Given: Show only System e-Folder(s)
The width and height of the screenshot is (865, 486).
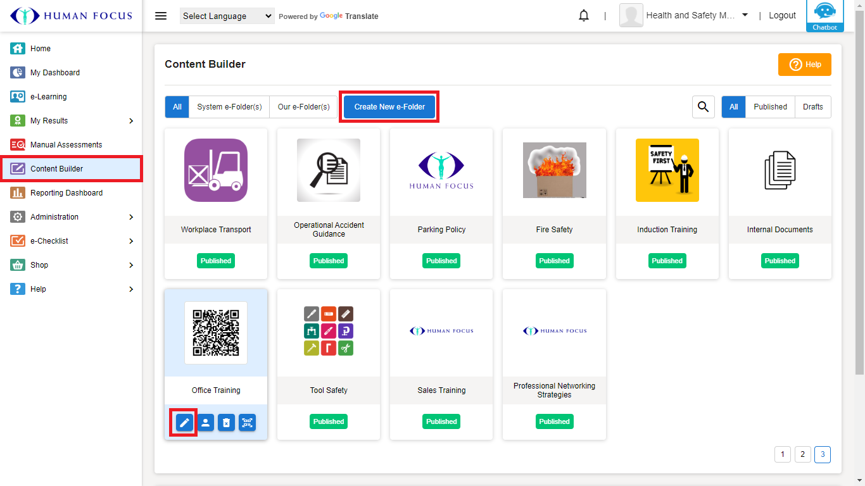Looking at the screenshot, I should (x=229, y=107).
